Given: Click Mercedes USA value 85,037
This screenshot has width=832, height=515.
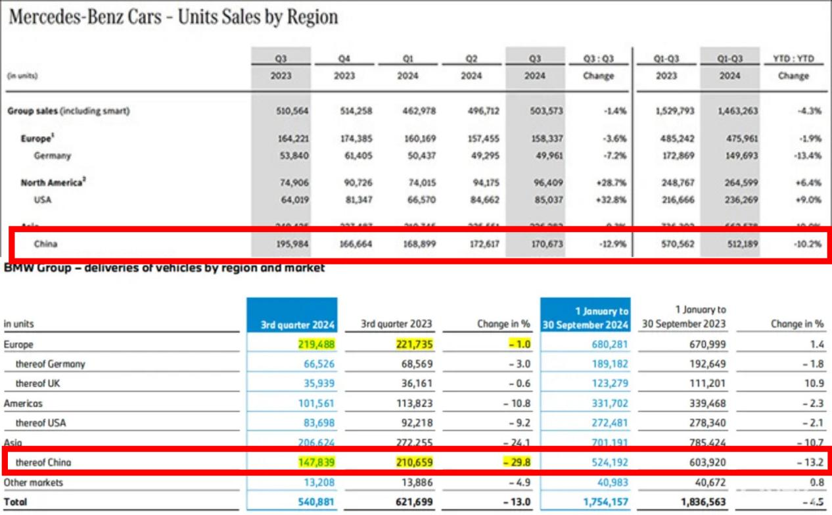Looking at the screenshot, I should [549, 200].
